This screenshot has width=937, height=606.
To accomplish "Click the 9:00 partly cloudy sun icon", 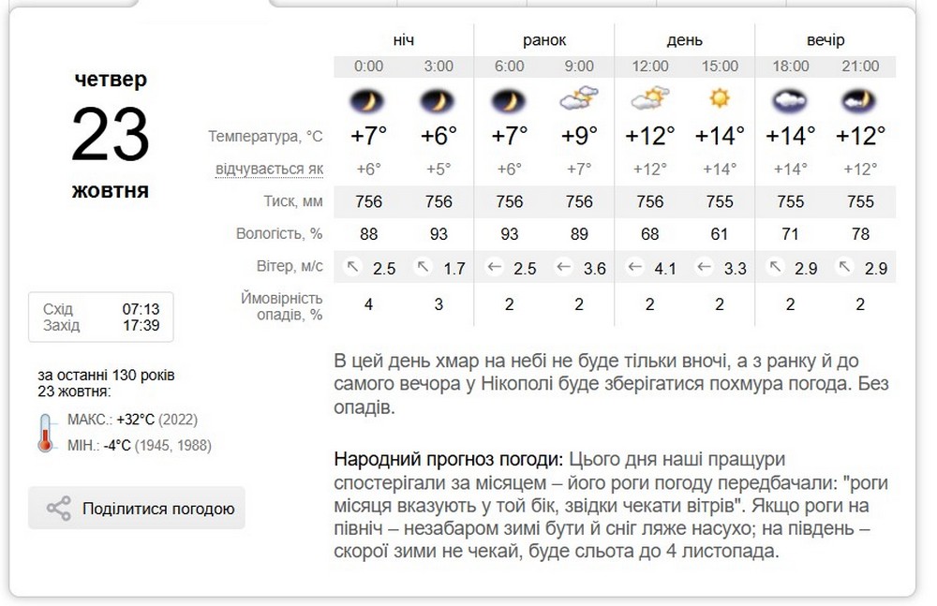I will (x=579, y=97).
